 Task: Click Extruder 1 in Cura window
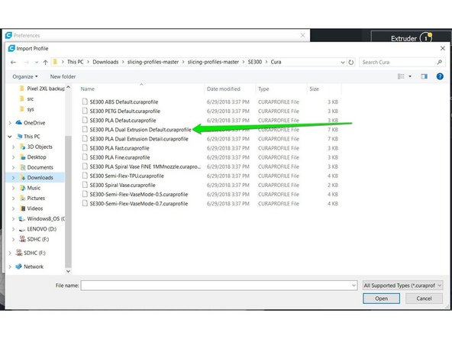click(x=411, y=38)
